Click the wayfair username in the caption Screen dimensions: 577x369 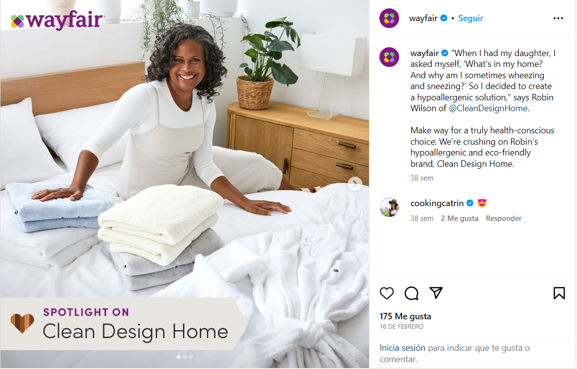[x=425, y=53]
